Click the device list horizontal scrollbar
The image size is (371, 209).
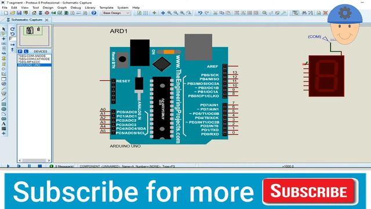[x=34, y=160]
